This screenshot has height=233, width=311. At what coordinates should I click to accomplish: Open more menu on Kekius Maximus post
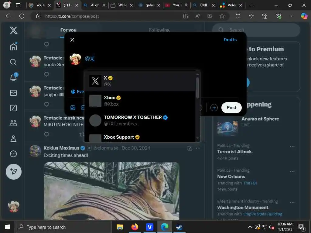coord(198,148)
